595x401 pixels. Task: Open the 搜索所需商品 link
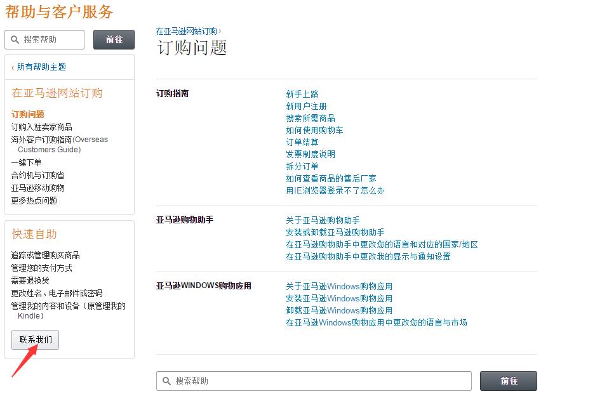click(x=311, y=118)
